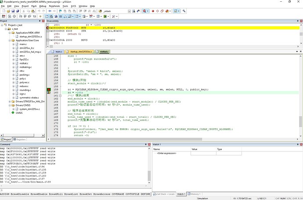Click the command line input prompt
The image size is (303, 200).
click(76, 190)
